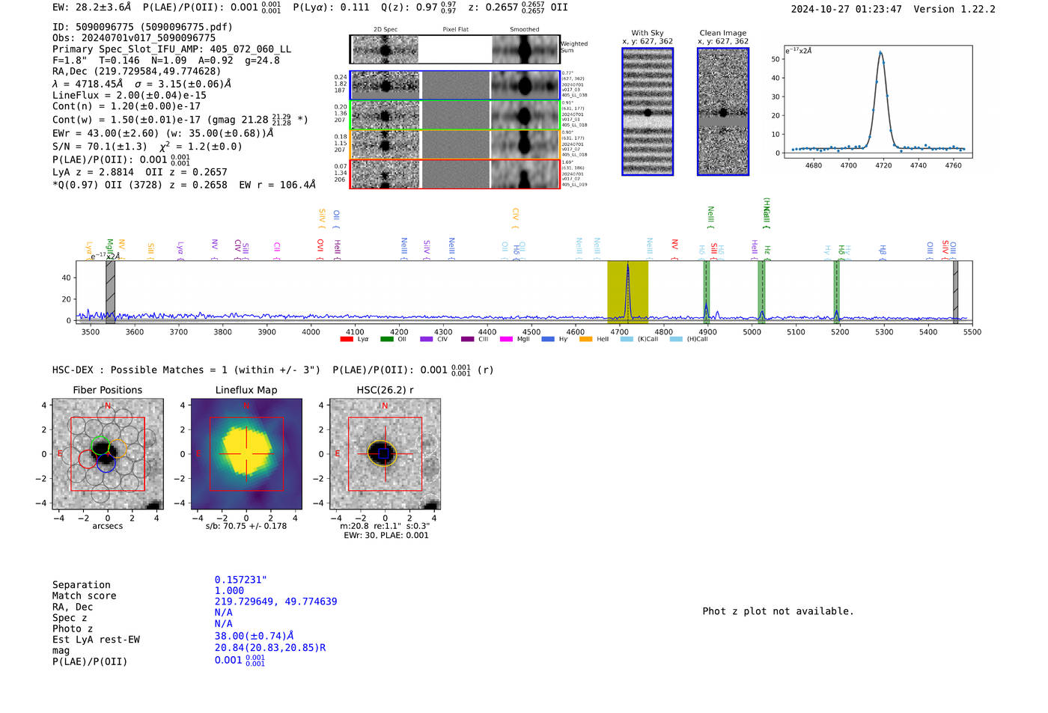Open the HSC(26.2) r image panel
Screen dimensions: 1048x713
385,454
